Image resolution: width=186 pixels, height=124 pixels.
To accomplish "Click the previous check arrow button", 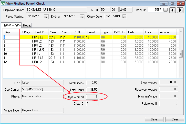I will (x=173, y=10).
